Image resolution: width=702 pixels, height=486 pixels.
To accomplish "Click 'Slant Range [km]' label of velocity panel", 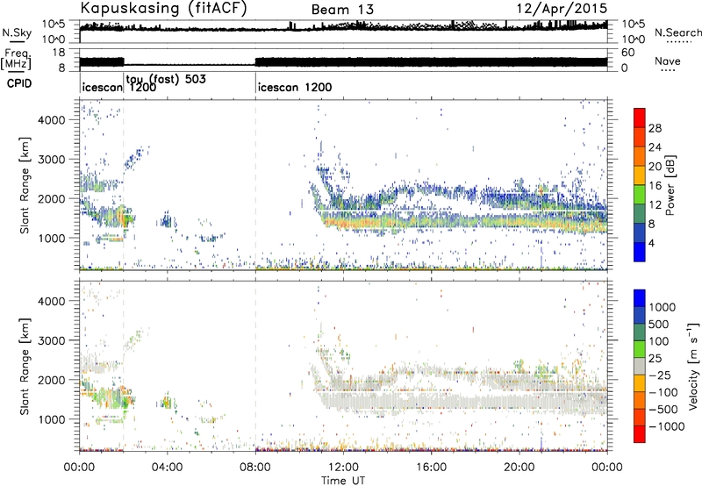I will (x=25, y=366).
